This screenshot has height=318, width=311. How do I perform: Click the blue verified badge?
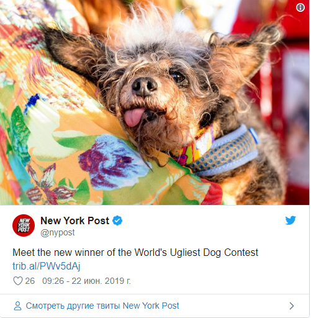pyautogui.click(x=117, y=220)
